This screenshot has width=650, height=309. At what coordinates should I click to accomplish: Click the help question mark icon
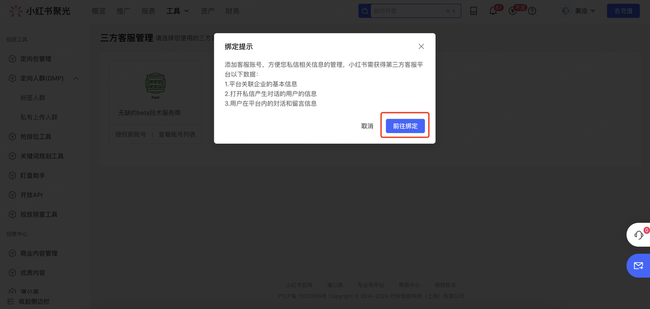[532, 11]
